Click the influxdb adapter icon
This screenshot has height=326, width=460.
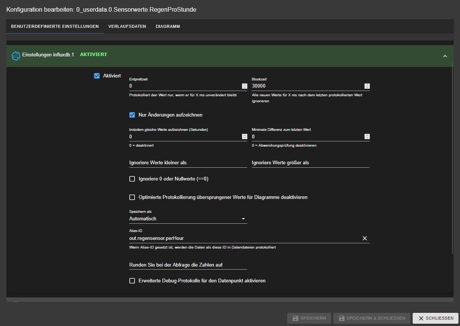(16, 56)
